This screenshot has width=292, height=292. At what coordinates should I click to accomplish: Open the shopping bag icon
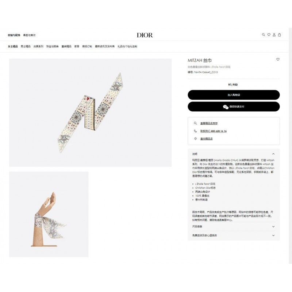point(279,35)
